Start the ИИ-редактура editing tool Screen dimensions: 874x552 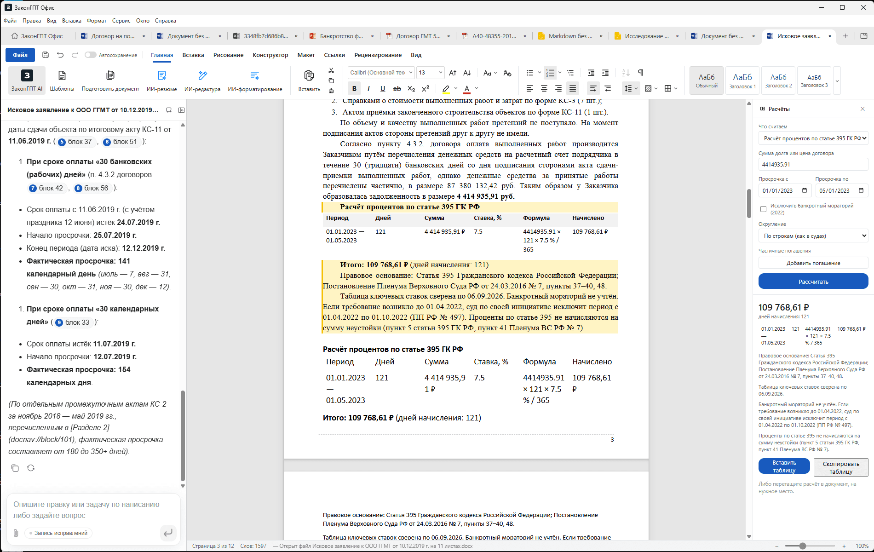click(202, 80)
